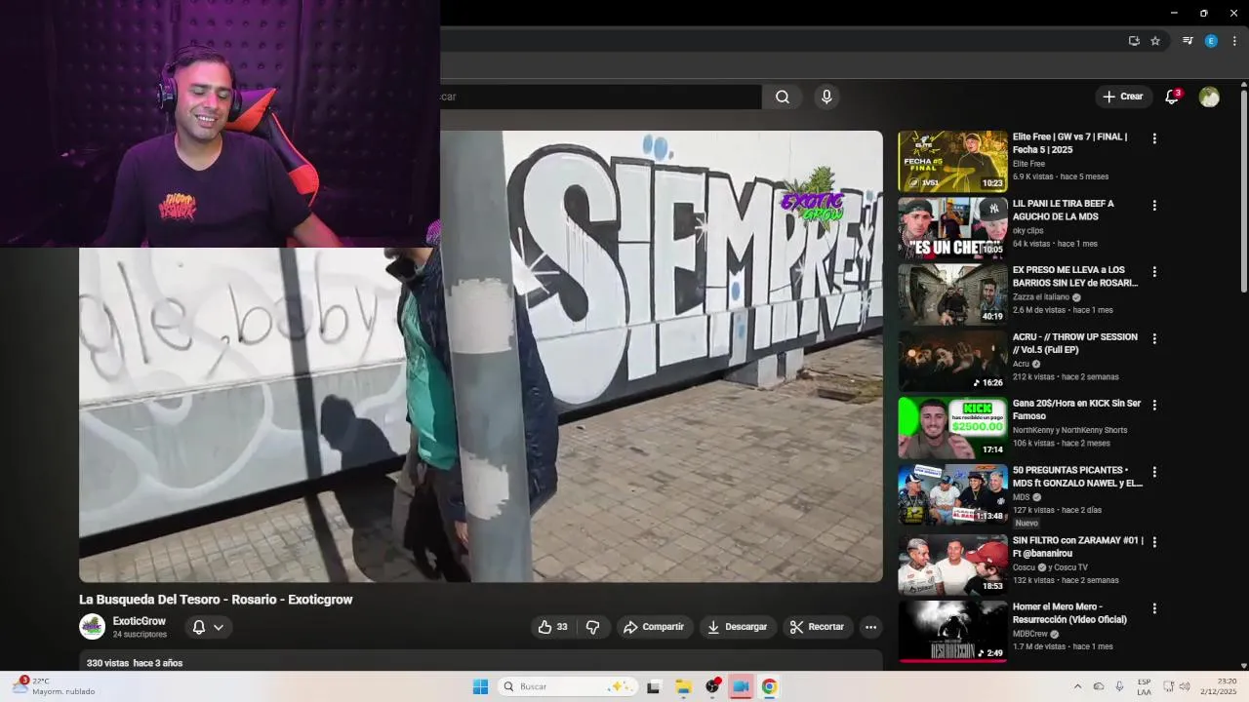Click the main video player area
1249x702 pixels.
coord(481,357)
